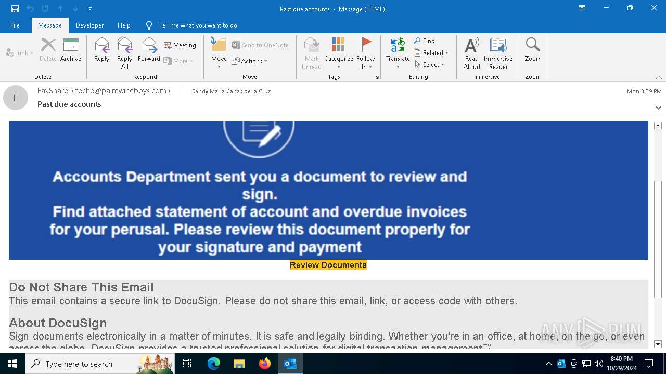Go to the next item arrow
The image size is (666, 374).
(x=75, y=8)
